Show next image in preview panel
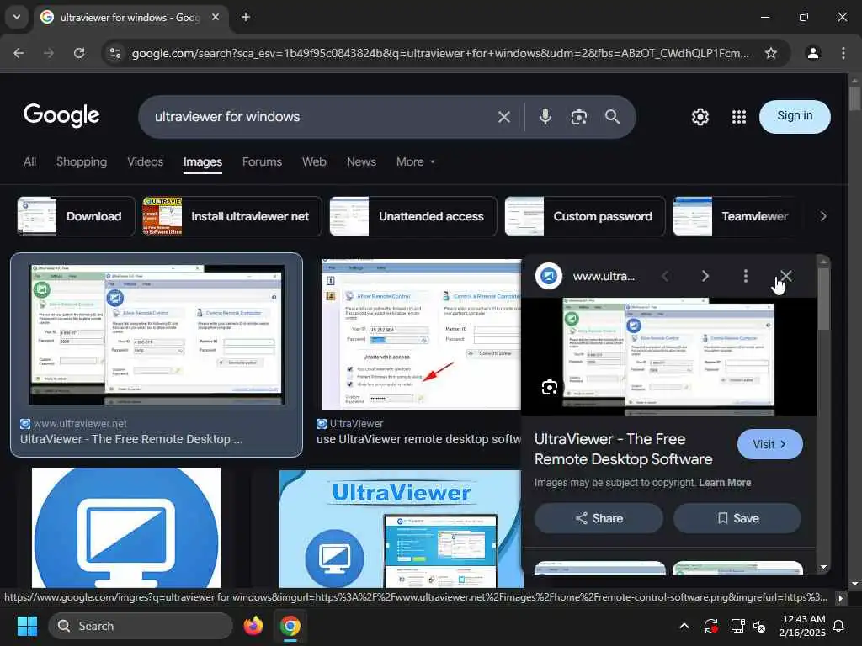Screen dimensions: 862x646 coord(705,276)
